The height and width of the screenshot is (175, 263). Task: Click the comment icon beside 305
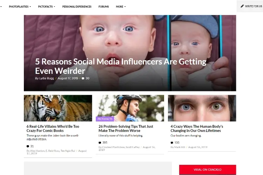(100, 143)
